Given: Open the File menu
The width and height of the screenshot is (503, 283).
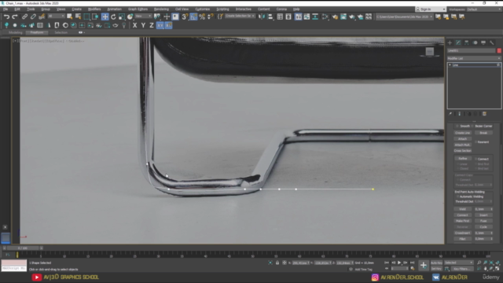Looking at the screenshot, I should 6,9.
